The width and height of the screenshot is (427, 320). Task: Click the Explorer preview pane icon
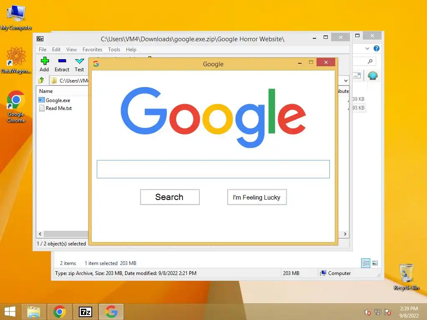pyautogui.click(x=357, y=75)
